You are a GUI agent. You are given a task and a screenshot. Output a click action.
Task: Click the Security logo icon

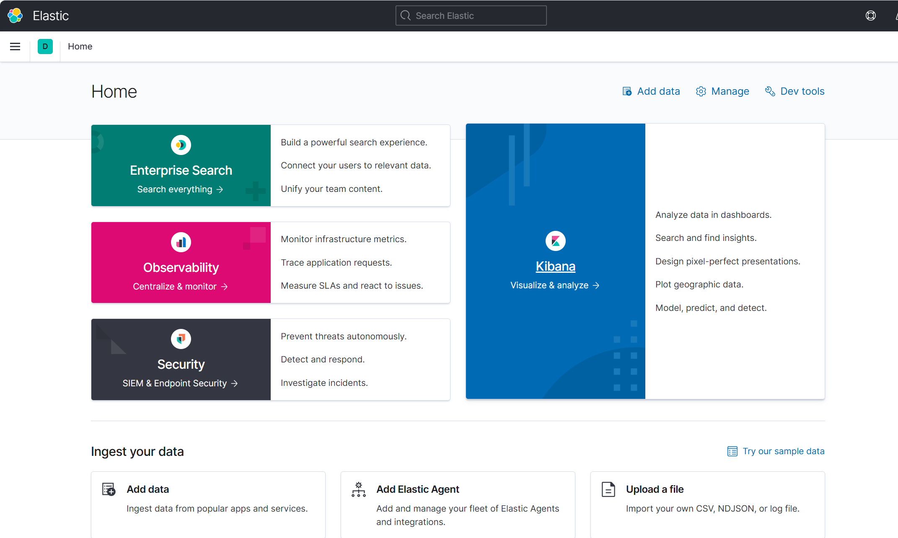pos(181,339)
